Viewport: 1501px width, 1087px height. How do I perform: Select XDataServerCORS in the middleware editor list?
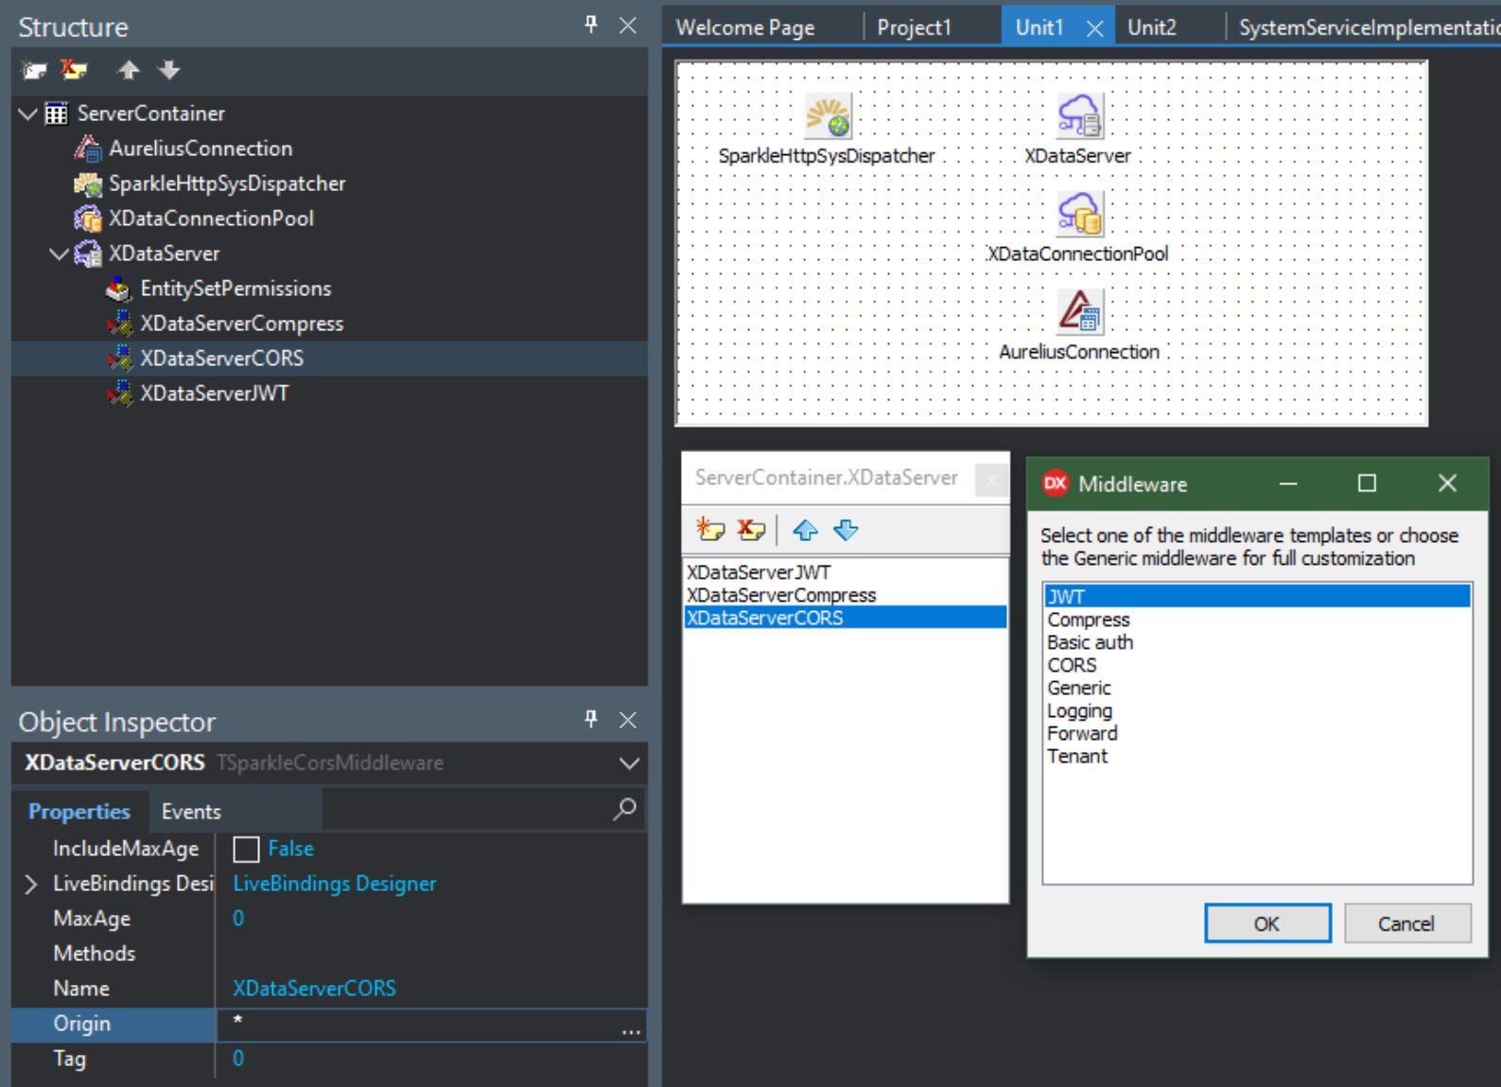[x=846, y=618]
